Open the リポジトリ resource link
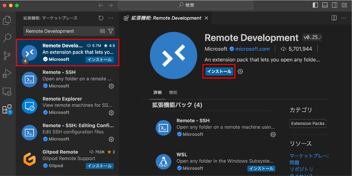 pos(301,169)
